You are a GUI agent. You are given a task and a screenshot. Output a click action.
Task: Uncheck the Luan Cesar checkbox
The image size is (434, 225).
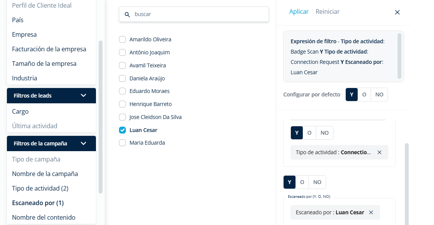[122, 130]
